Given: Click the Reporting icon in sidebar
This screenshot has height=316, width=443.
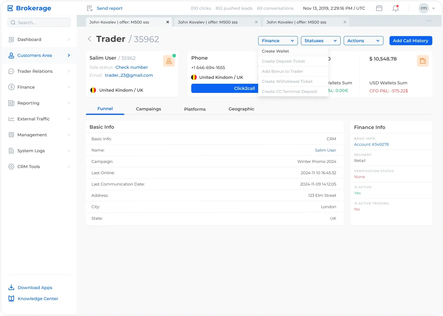Looking at the screenshot, I should tap(11, 103).
